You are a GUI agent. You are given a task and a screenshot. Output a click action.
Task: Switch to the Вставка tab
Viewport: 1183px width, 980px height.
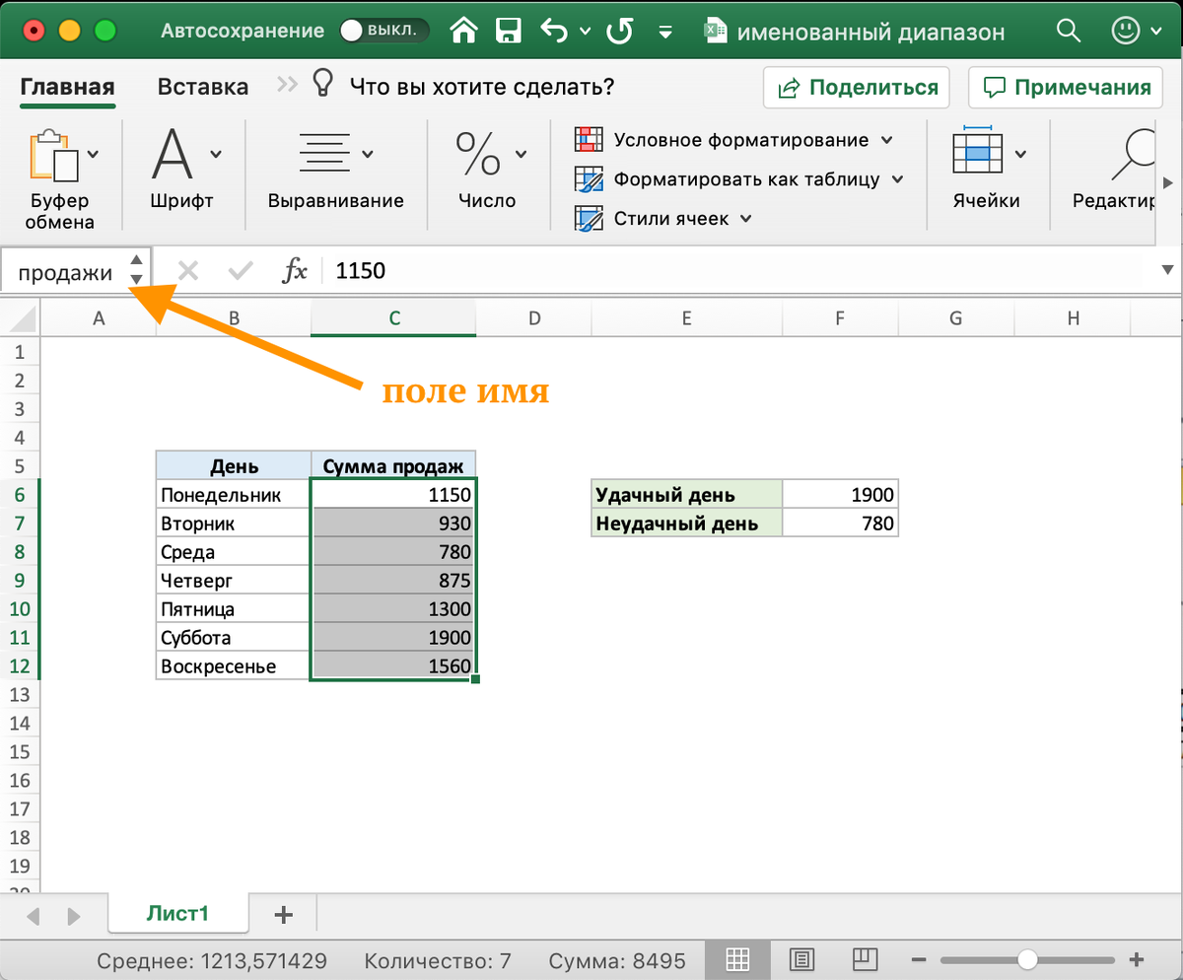click(x=203, y=87)
